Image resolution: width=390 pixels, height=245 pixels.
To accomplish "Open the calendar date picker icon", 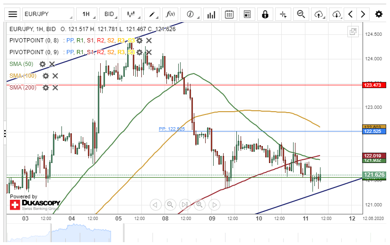I will (x=229, y=14).
